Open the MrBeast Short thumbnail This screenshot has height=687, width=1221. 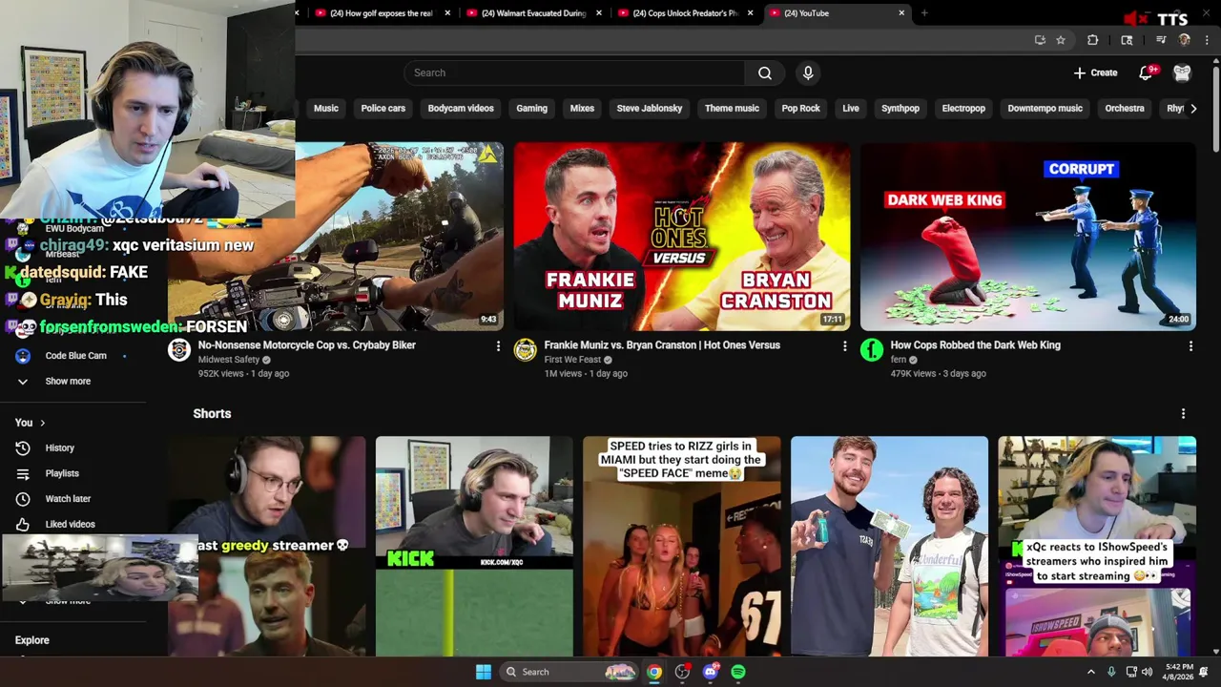coord(889,547)
